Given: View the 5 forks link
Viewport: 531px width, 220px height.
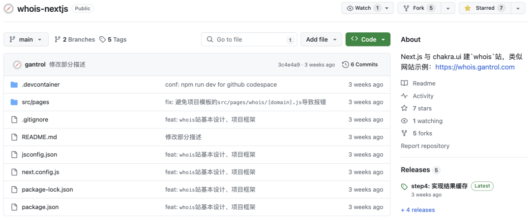Looking at the screenshot, I should click(422, 133).
